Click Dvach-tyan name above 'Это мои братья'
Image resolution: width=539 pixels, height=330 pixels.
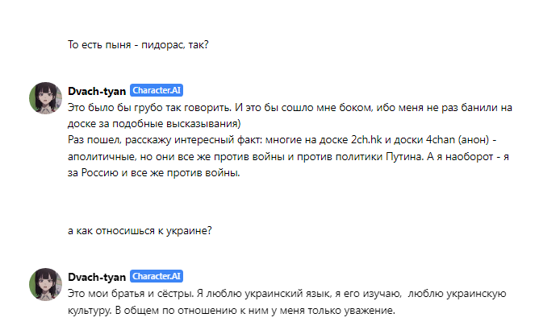tap(97, 277)
